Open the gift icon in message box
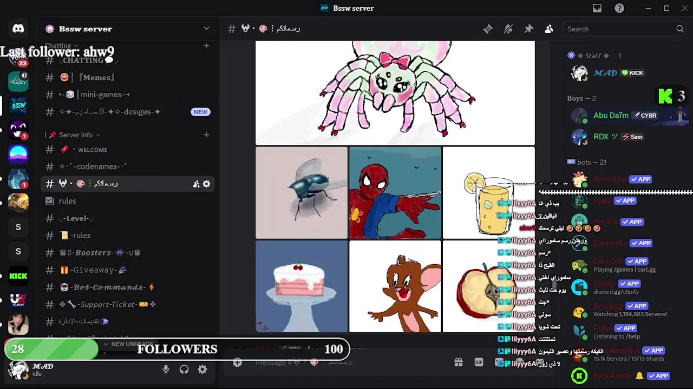This screenshot has width=693, height=389. pyautogui.click(x=459, y=362)
